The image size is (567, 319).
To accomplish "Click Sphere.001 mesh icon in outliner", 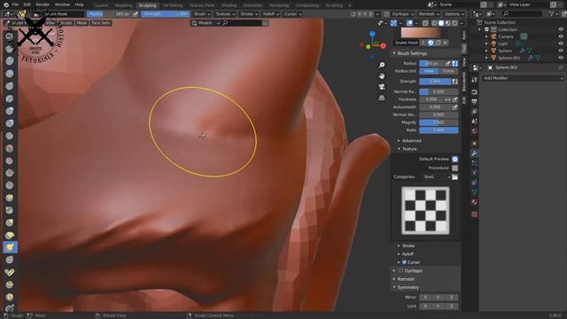I will pyautogui.click(x=493, y=58).
